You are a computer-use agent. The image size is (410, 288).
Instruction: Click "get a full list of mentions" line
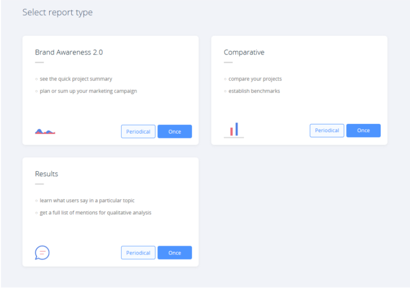click(96, 213)
